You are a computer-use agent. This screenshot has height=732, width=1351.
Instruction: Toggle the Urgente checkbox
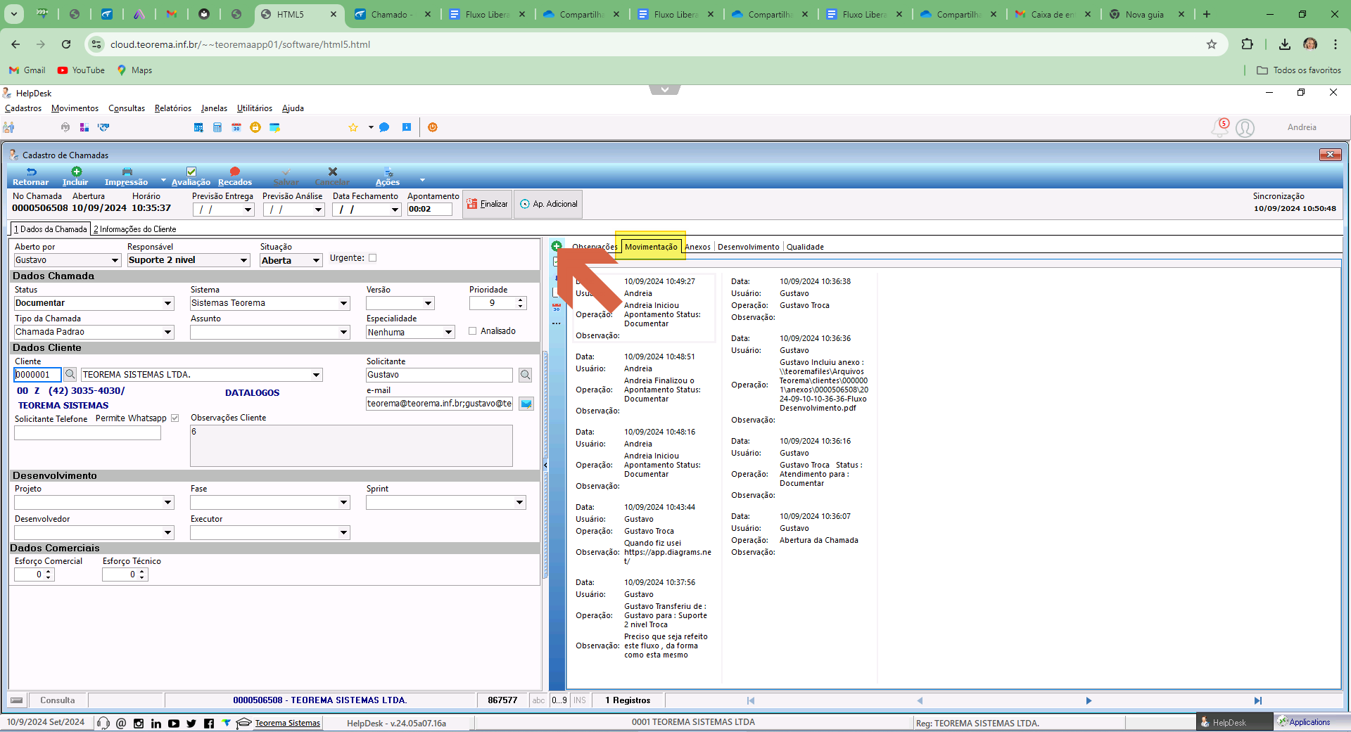[x=373, y=258]
